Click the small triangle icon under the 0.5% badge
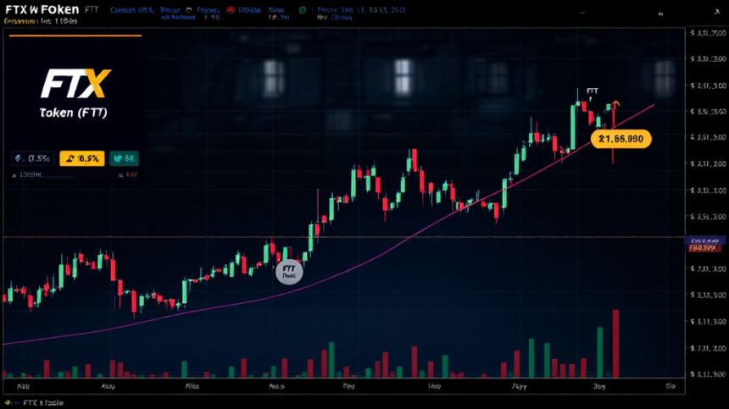The height and width of the screenshot is (409, 729). [14, 175]
